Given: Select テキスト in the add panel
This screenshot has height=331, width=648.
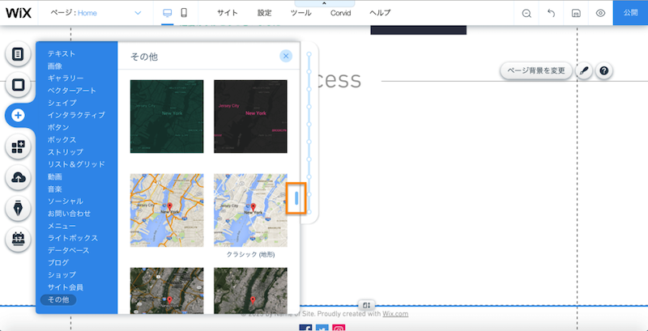Looking at the screenshot, I should [62, 53].
